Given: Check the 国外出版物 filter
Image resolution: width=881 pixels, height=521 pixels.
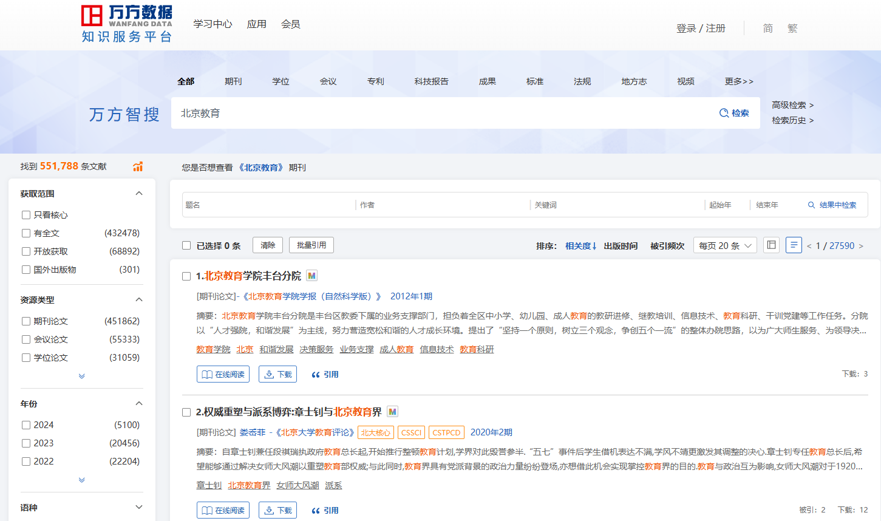Looking at the screenshot, I should coord(26,270).
